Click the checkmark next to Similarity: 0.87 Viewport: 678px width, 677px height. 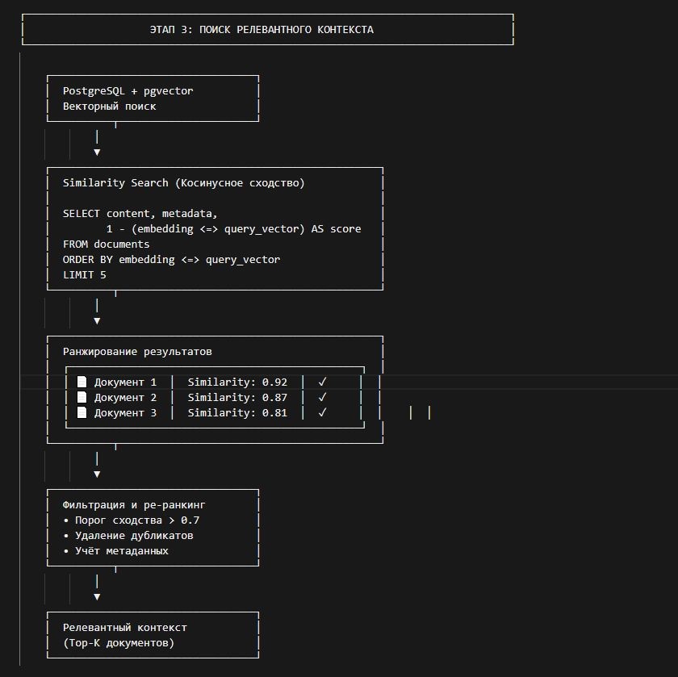coord(322,398)
